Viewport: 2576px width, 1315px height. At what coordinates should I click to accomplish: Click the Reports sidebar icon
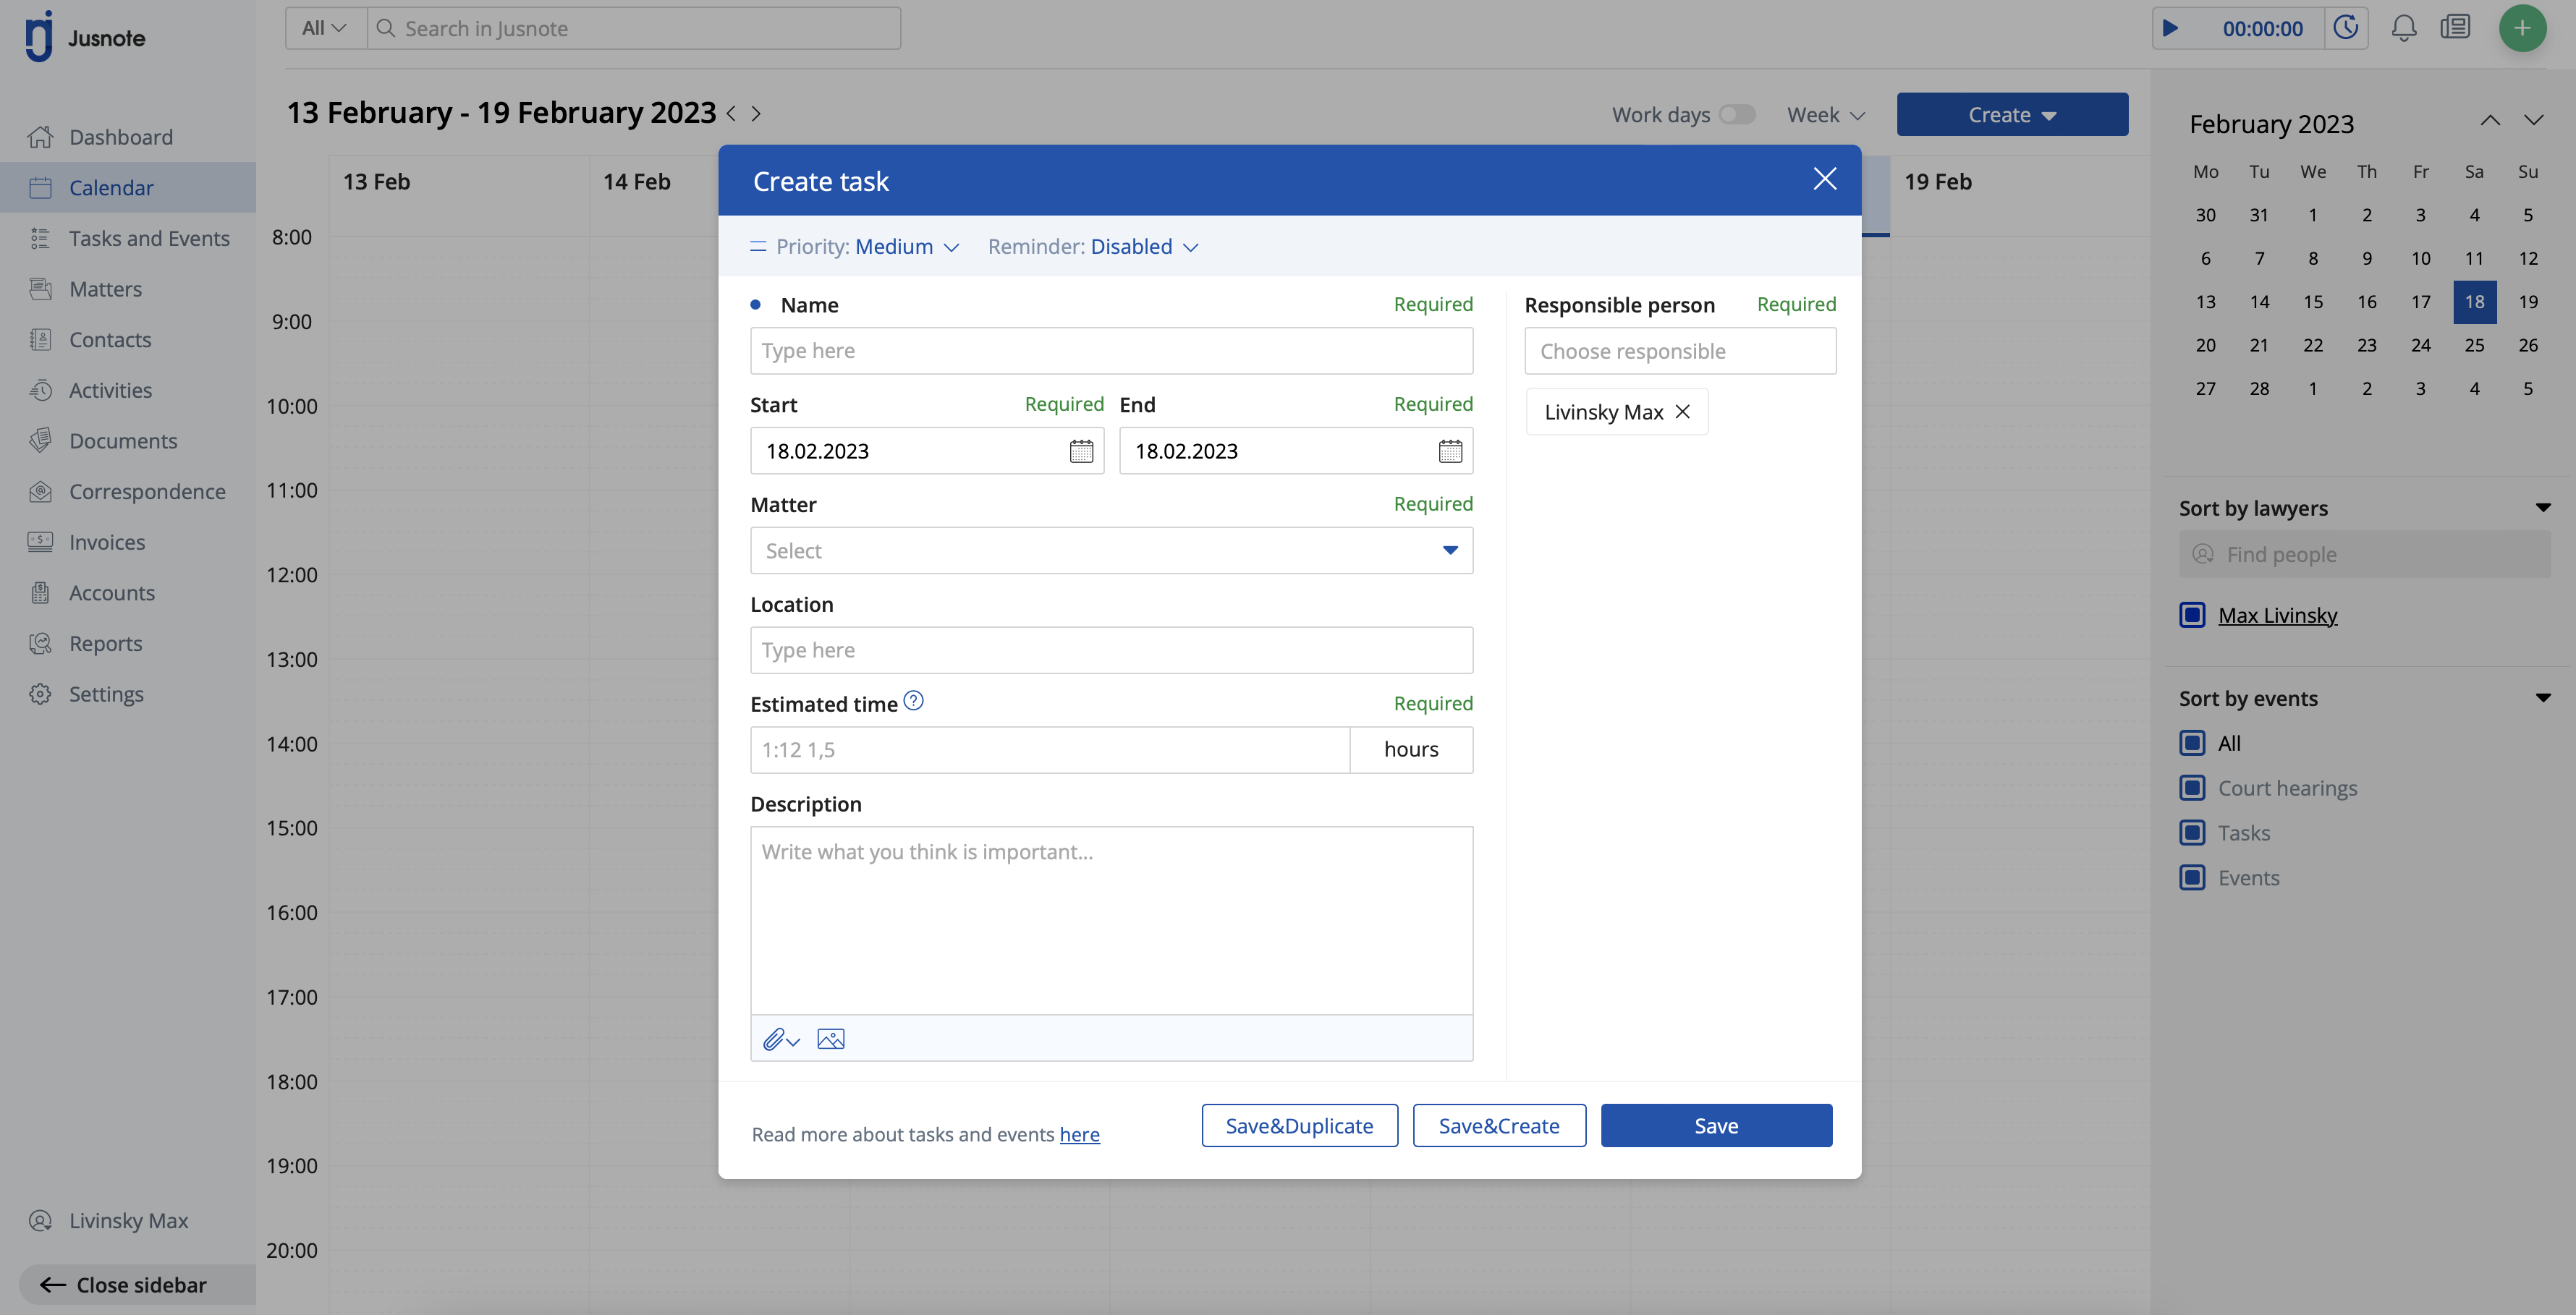pos(40,644)
